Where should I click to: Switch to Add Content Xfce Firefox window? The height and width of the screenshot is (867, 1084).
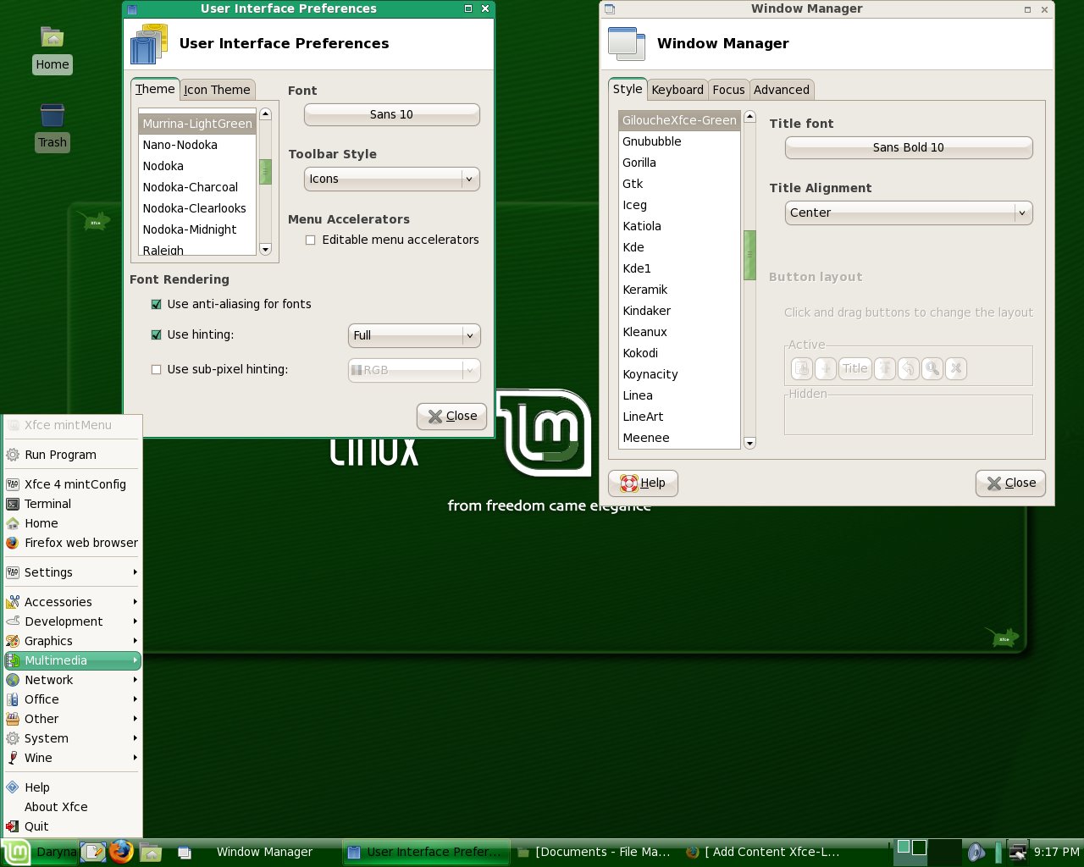pos(764,852)
